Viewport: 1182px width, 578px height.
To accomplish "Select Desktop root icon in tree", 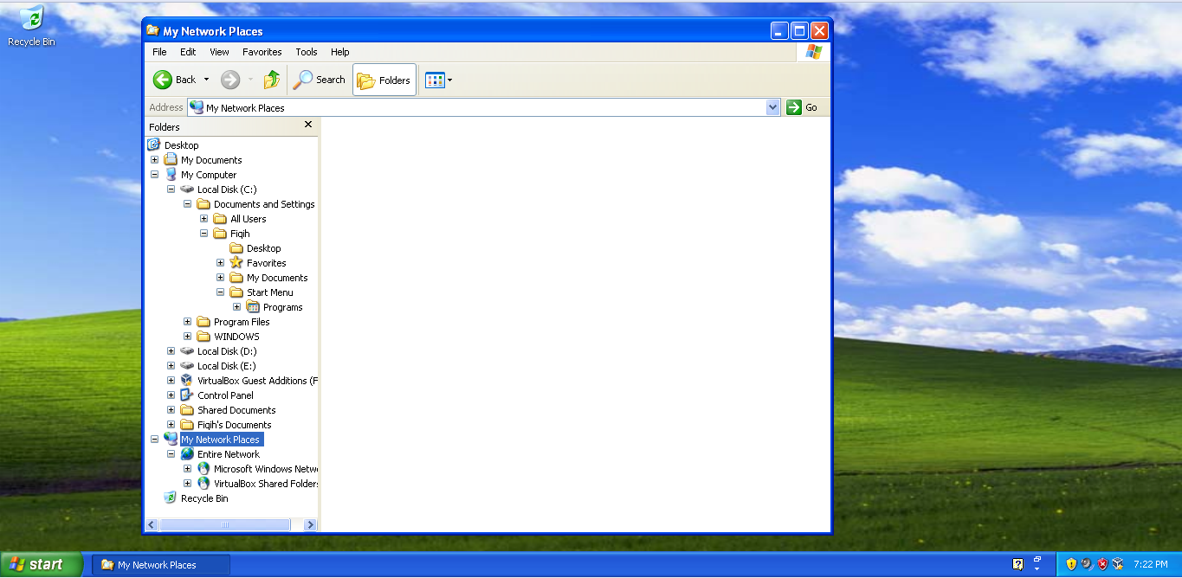I will (154, 145).
